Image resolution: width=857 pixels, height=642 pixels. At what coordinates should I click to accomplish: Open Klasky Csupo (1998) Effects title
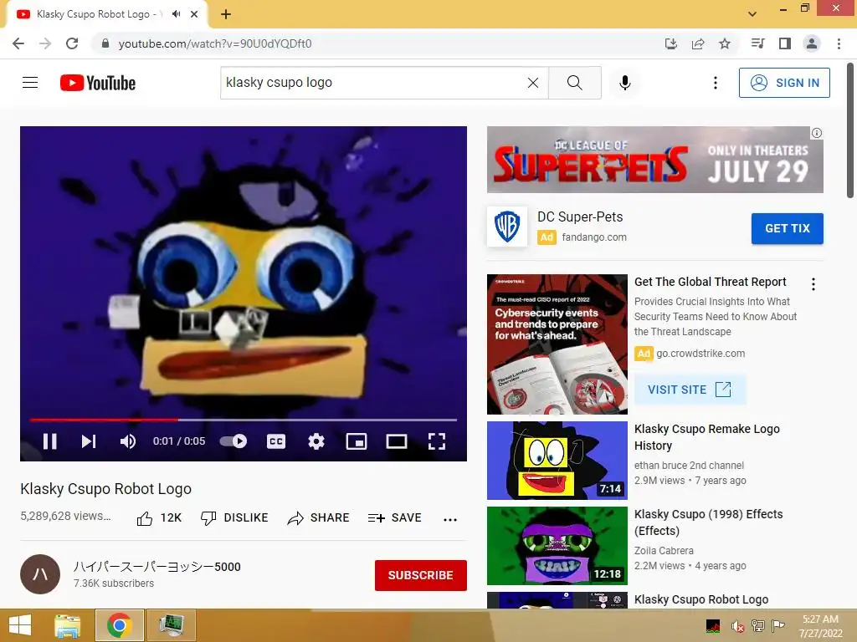coord(708,522)
